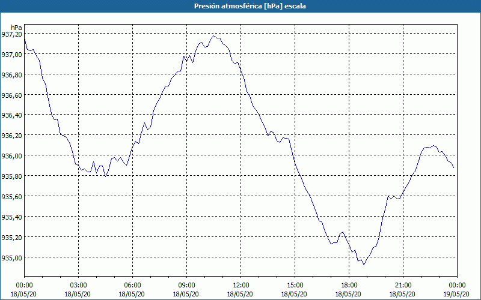The height and width of the screenshot is (300, 481).
Task: Click the 12:00 time label
Action: 241,286
